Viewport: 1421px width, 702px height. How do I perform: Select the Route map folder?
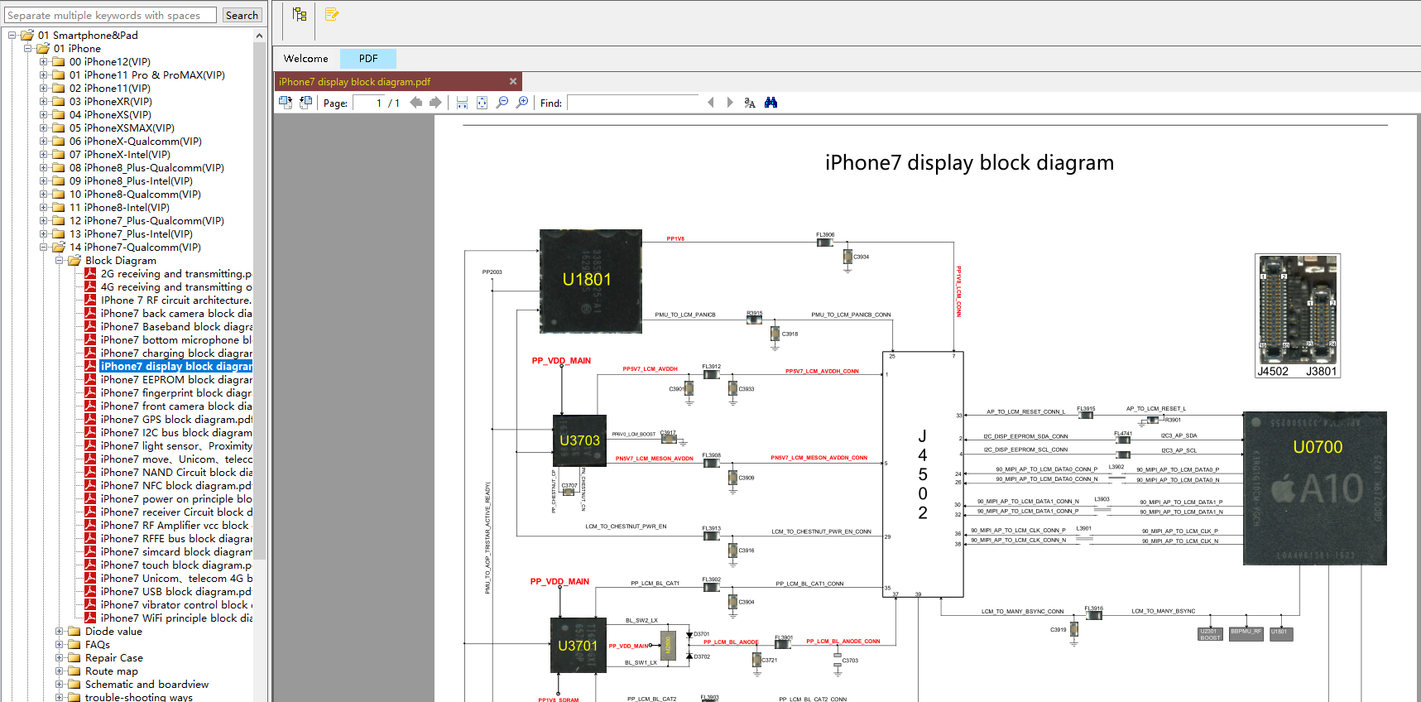tap(112, 671)
